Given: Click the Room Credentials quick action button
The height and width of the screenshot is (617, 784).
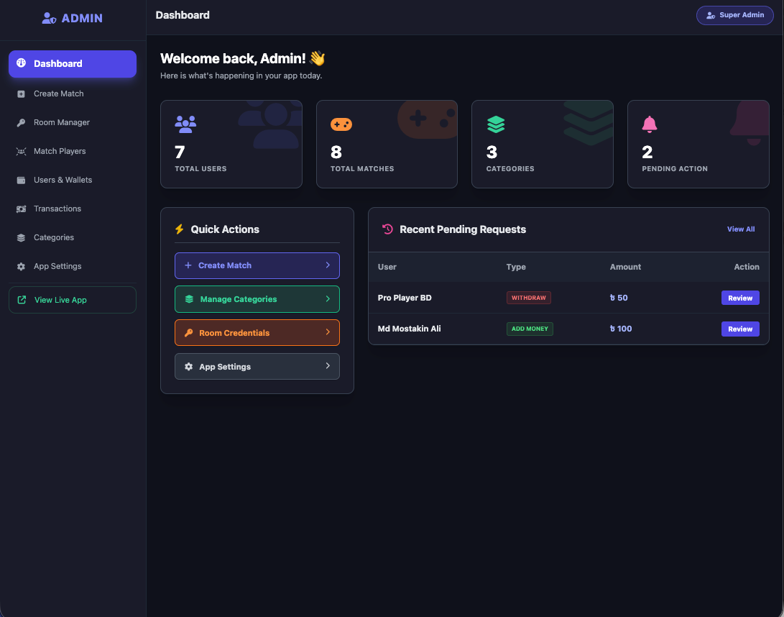Looking at the screenshot, I should tap(257, 333).
